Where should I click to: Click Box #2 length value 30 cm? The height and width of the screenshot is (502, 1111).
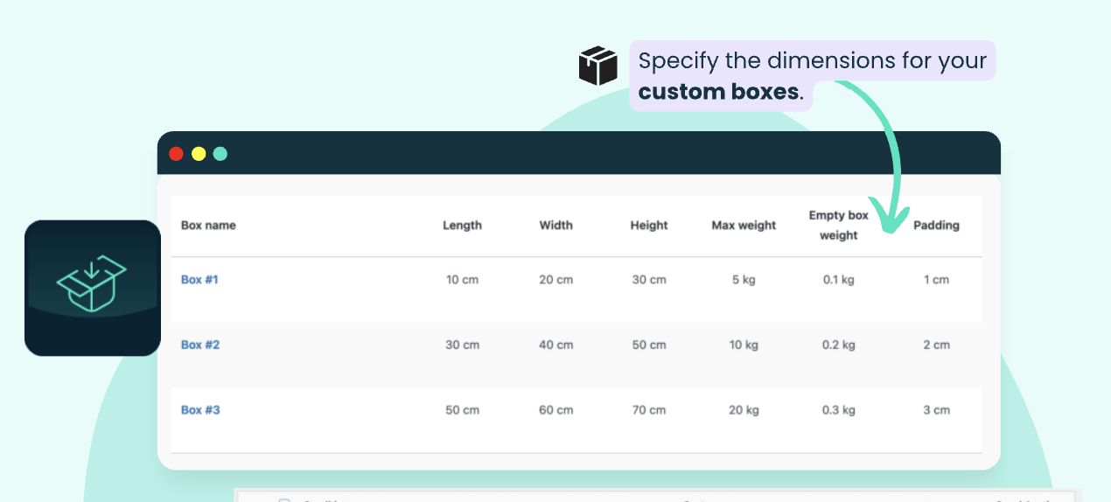pyautogui.click(x=463, y=345)
